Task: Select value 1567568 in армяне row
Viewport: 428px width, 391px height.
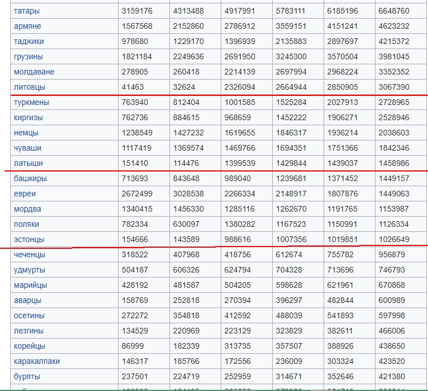Action: (x=137, y=26)
